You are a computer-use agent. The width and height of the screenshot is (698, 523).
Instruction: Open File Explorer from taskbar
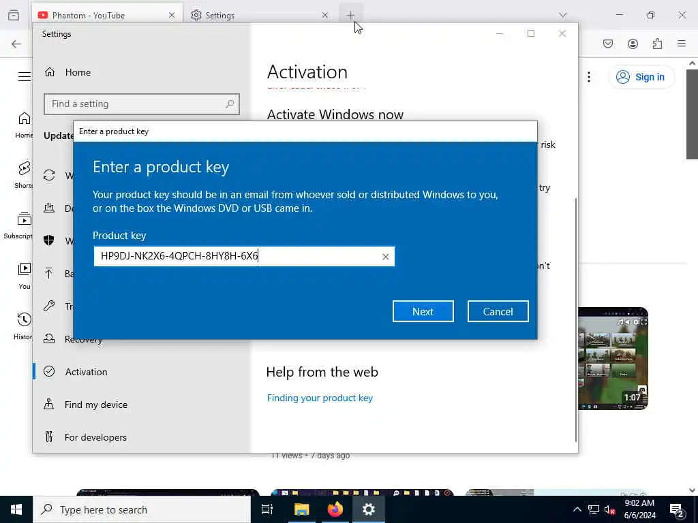coord(301,509)
